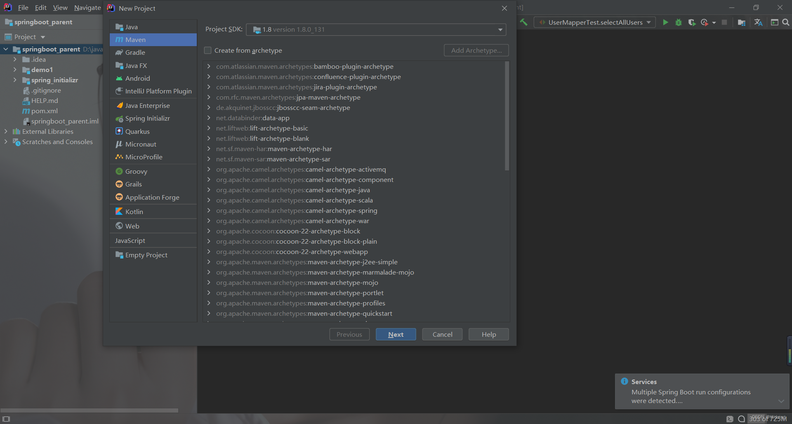The height and width of the screenshot is (424, 792).
Task: Expand Services notification chevron
Action: coord(781,401)
